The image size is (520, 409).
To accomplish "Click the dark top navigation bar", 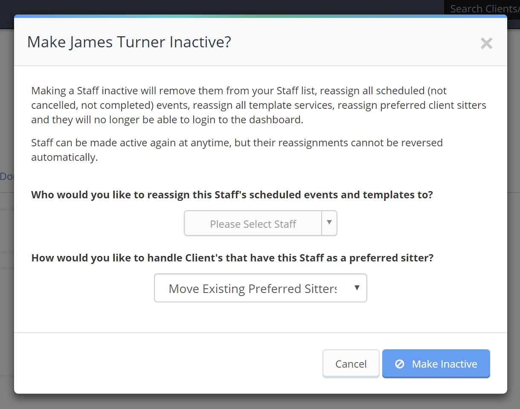I will point(222,7).
